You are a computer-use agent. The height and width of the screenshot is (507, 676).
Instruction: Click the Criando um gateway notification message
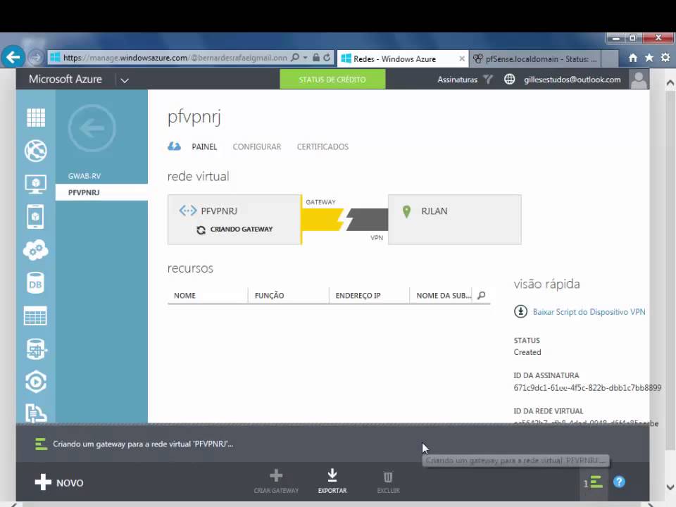click(143, 444)
